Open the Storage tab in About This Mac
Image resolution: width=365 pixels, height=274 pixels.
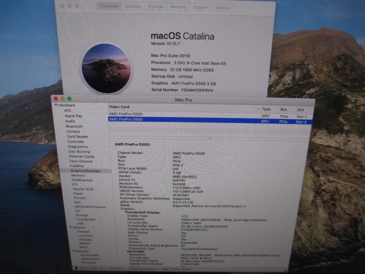156,6
